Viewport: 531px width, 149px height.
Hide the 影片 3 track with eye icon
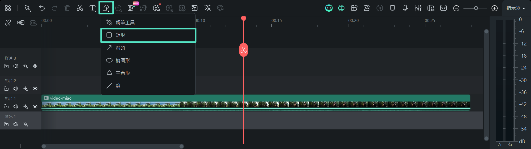click(x=35, y=66)
